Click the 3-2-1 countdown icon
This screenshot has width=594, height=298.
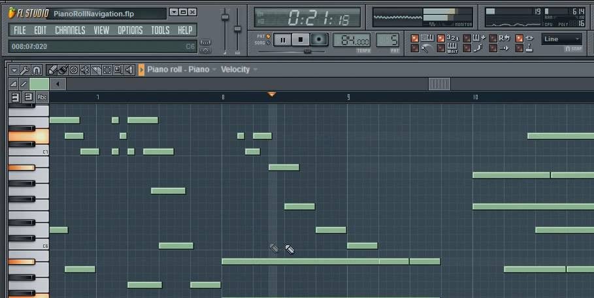pyautogui.click(x=453, y=38)
